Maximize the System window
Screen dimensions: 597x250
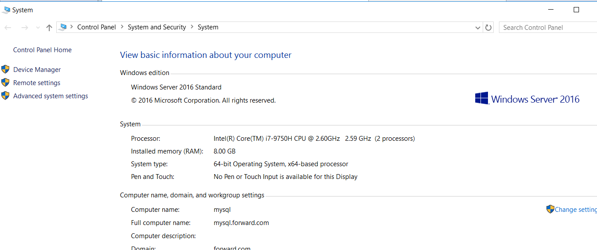tap(576, 10)
